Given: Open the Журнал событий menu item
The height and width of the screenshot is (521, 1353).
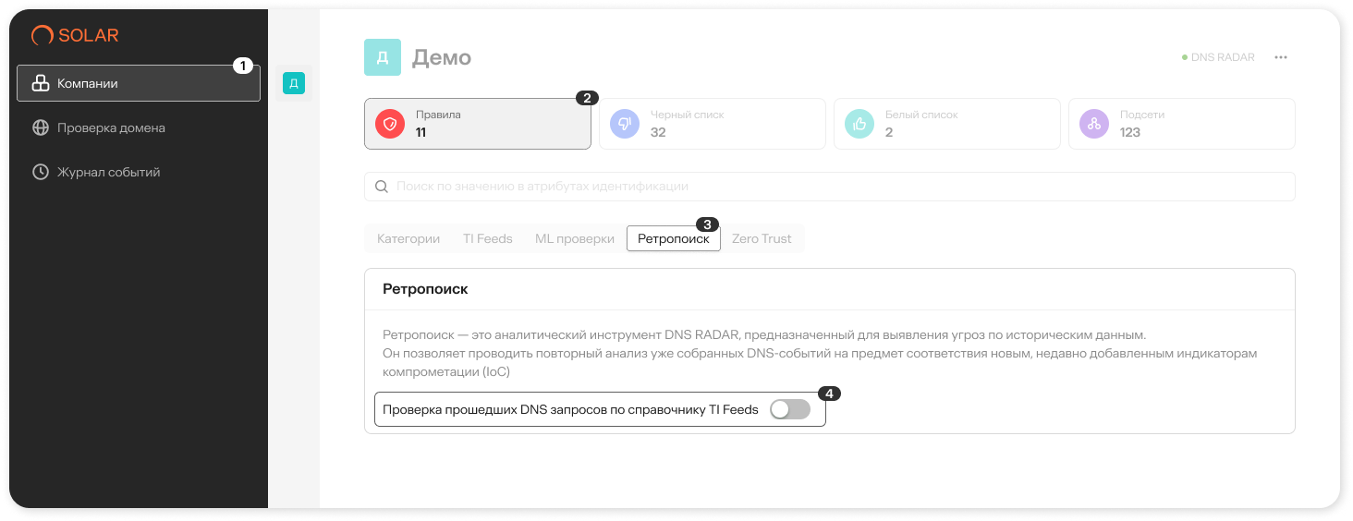Looking at the screenshot, I should click(108, 172).
